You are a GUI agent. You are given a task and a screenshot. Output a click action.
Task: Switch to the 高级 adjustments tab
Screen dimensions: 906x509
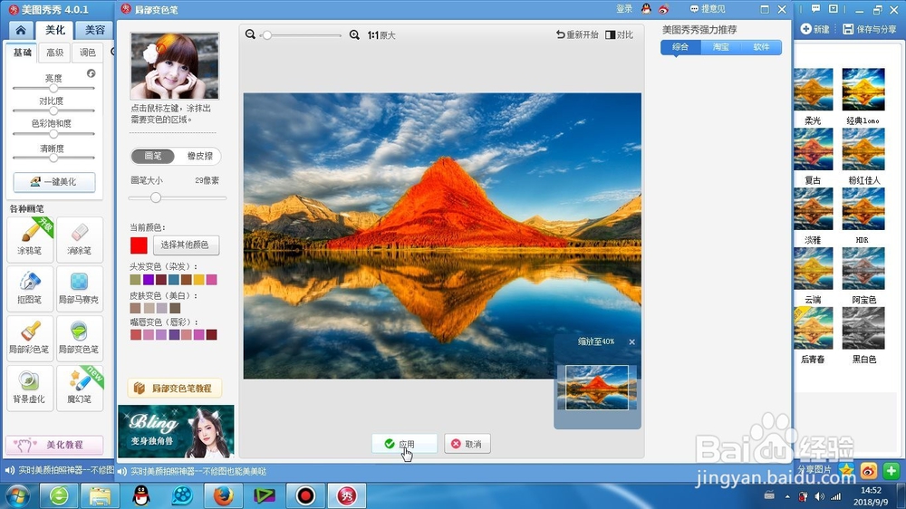pos(55,53)
